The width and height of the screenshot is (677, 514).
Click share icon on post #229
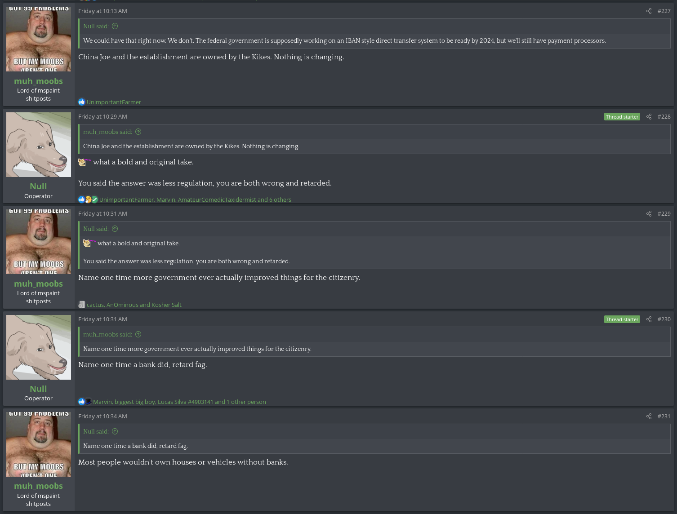(649, 214)
